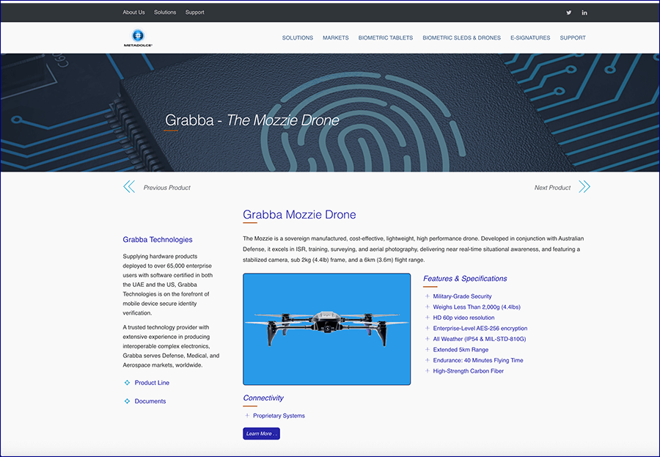Open the Documents sidebar link
660x457 pixels.
(149, 401)
